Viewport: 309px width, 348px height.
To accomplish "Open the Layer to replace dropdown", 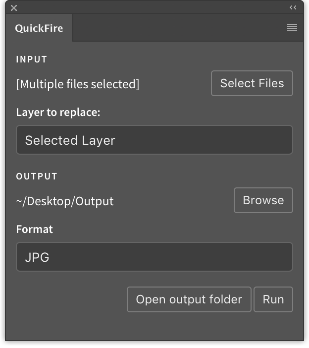I will (x=154, y=140).
